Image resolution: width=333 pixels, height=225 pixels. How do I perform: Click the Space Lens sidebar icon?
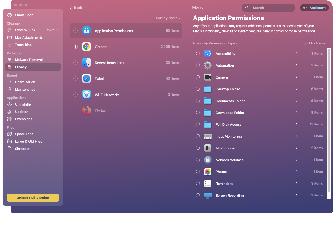[9, 134]
